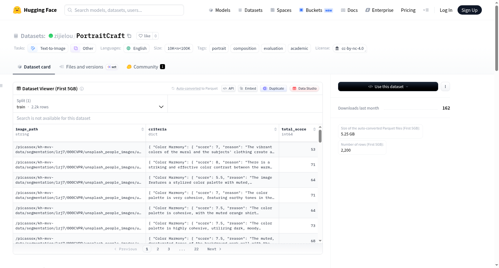Select the composition tag

pos(245,48)
